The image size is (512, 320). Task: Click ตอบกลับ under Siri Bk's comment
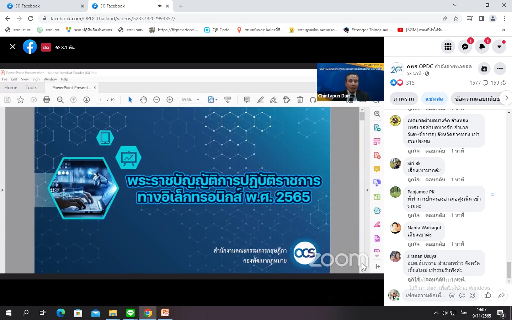pyautogui.click(x=435, y=180)
